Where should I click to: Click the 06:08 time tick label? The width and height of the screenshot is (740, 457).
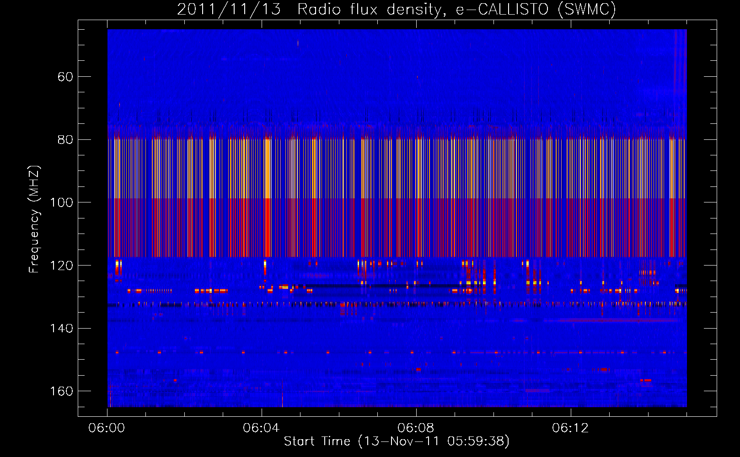point(416,428)
